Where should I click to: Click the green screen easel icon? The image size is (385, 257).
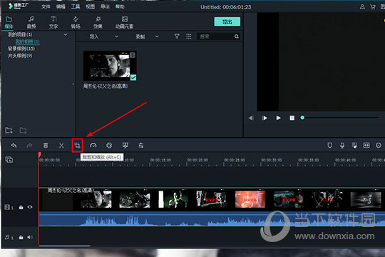(125, 146)
